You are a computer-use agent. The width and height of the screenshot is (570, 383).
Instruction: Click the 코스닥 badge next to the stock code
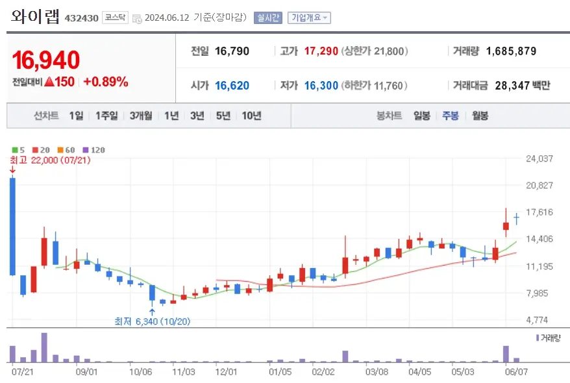tap(114, 18)
